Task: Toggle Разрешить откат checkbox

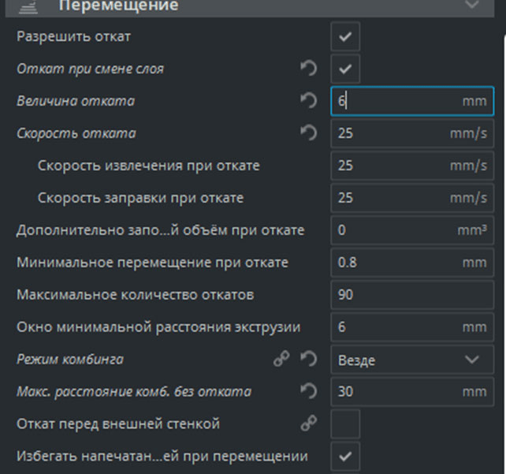Action: click(x=345, y=36)
